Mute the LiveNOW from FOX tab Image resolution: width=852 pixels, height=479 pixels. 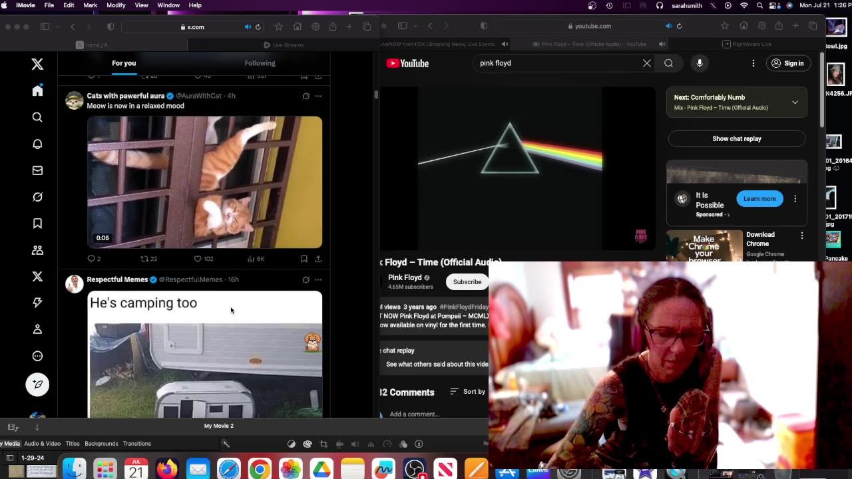505,44
